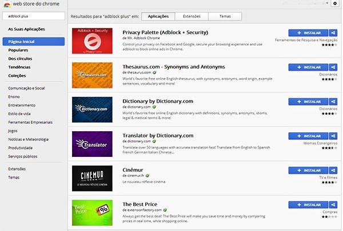The height and width of the screenshot is (231, 343).
Task: Share the Privacy Palette app
Action: point(333,33)
